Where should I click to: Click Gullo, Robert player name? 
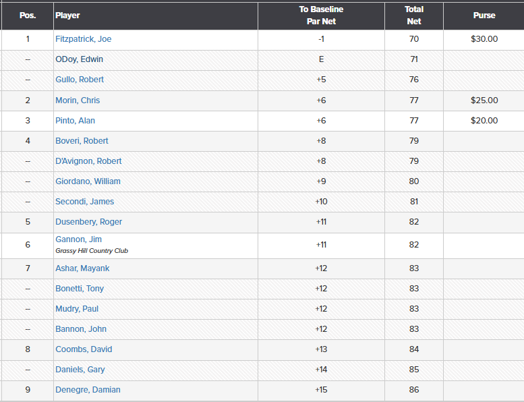[80, 80]
